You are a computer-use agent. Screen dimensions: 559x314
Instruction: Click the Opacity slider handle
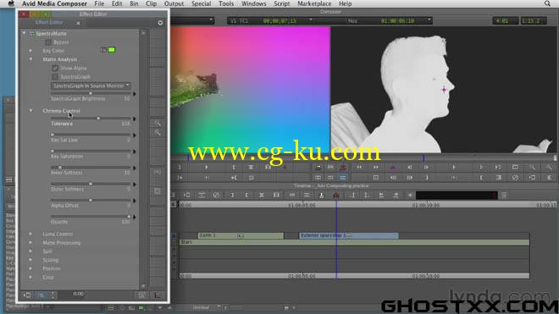tap(129, 217)
